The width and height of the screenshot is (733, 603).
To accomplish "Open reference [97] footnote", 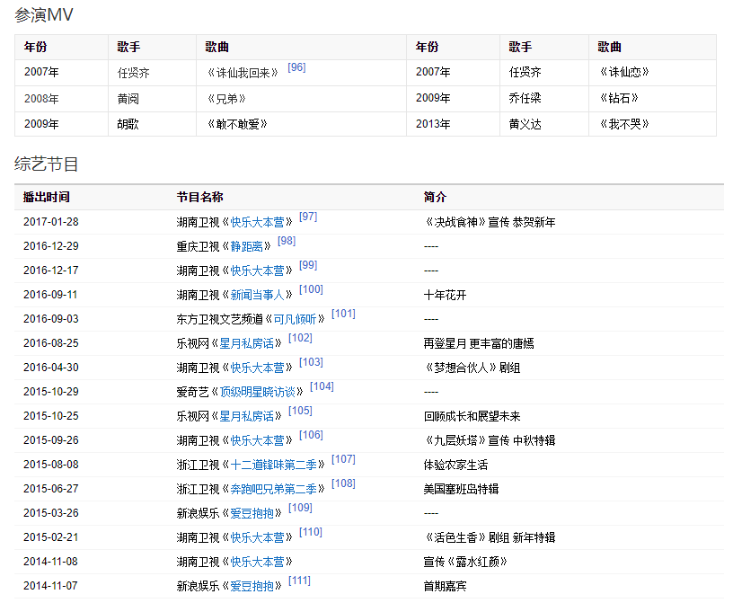I will point(308,217).
